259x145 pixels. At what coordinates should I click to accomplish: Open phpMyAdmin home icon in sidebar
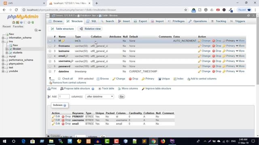pos(13,22)
